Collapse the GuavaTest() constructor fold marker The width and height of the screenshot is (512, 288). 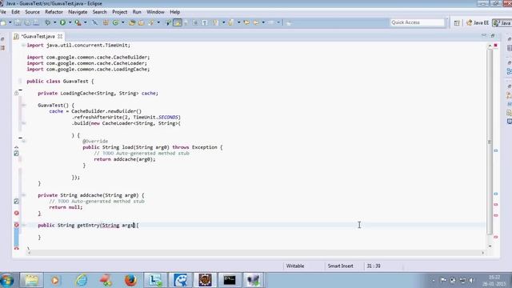23,105
